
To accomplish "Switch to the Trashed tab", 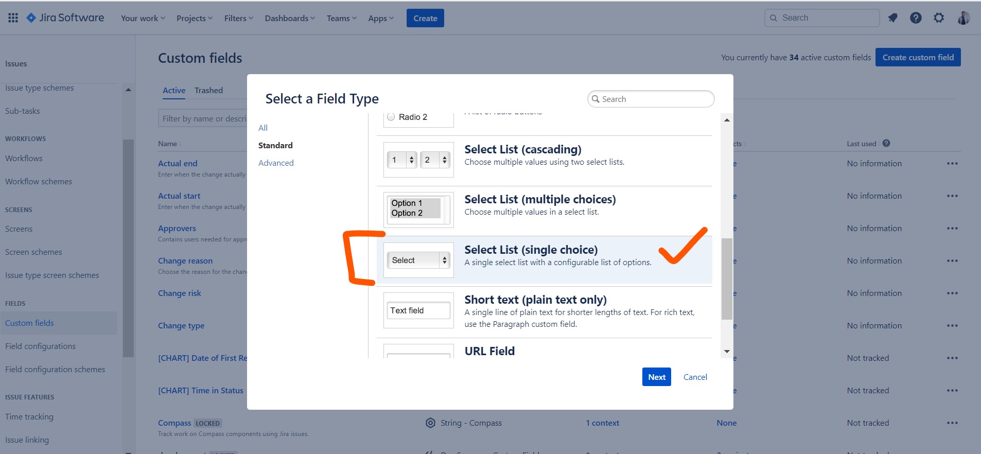I will [208, 91].
